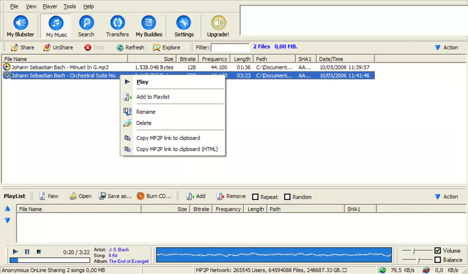Sort music list by Bitrate column
This screenshot has height=274, width=468.
click(x=187, y=59)
